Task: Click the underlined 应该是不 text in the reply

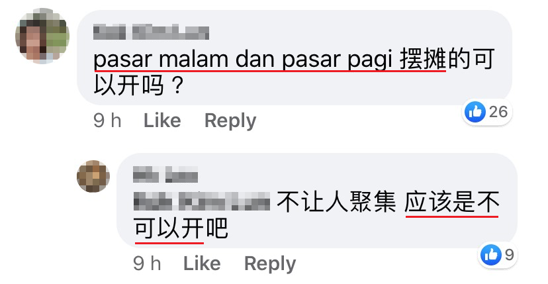Action: [452, 203]
